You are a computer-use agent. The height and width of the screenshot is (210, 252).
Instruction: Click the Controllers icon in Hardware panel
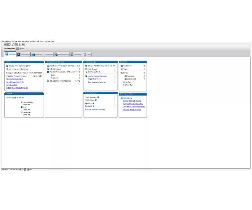121,66
